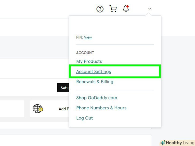Collapse the account menu chevron
This screenshot has width=195, height=146.
tap(150, 9)
